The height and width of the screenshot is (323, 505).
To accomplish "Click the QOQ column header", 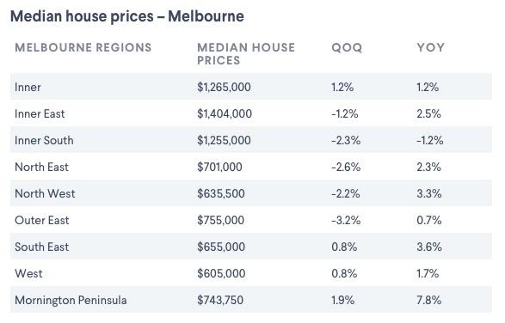I will (x=347, y=47).
